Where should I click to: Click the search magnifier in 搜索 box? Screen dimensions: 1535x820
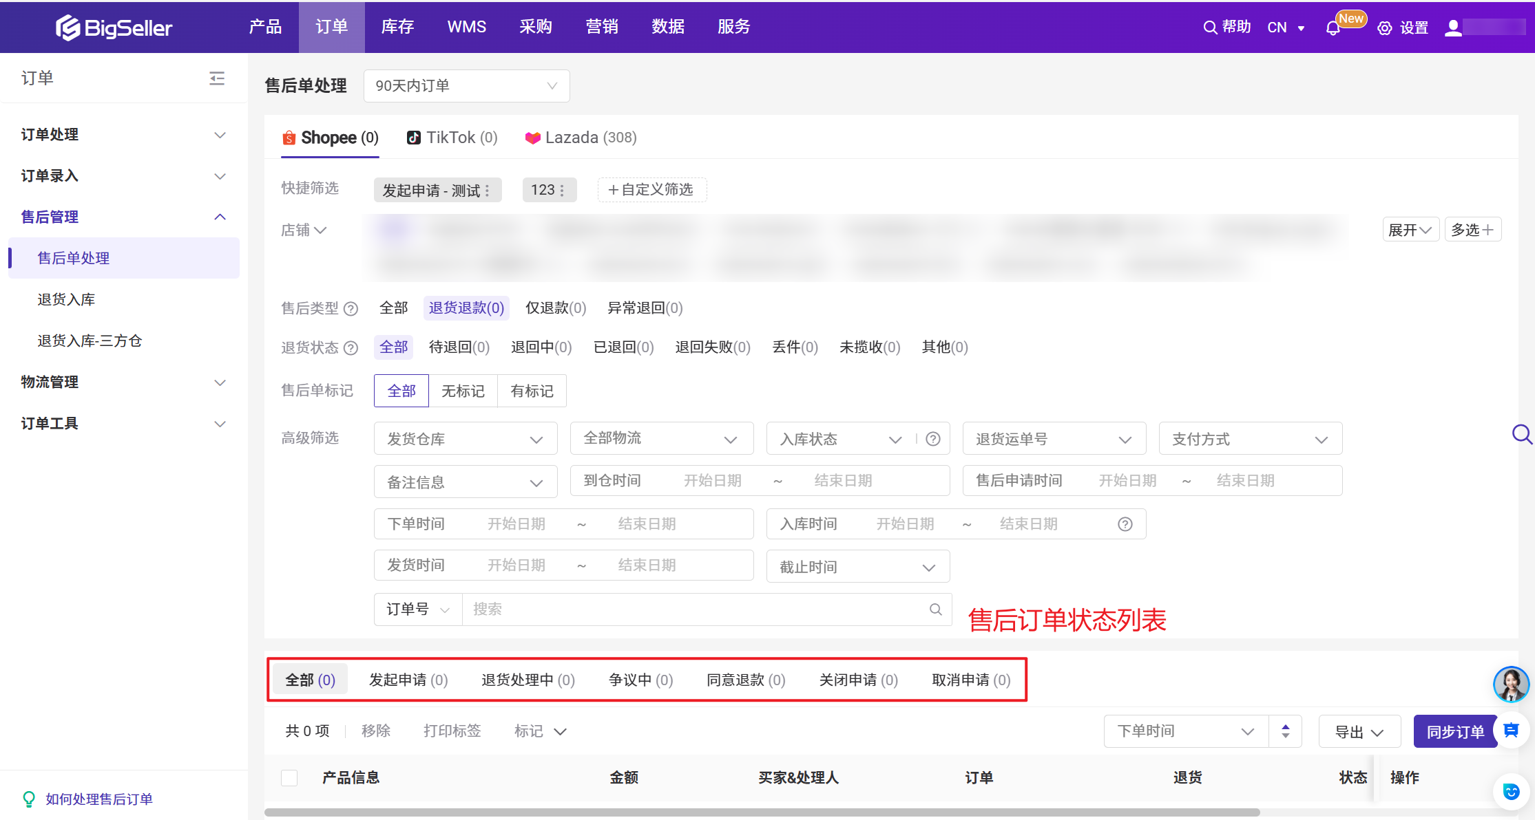coord(936,609)
